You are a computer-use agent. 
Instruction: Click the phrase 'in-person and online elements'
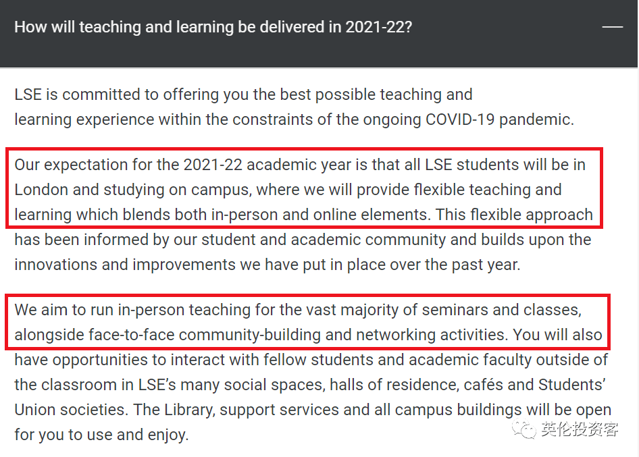tap(321, 215)
